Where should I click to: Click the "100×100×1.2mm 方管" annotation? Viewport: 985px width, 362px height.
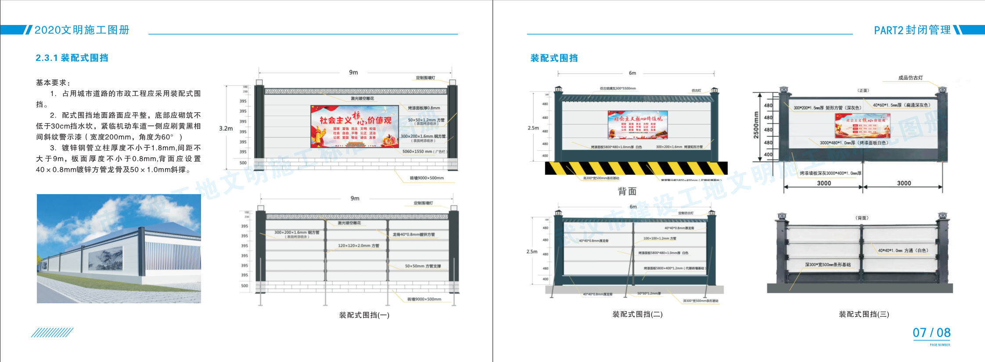tap(660, 238)
